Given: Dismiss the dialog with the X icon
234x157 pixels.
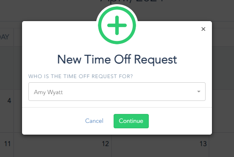Looking at the screenshot, I should click(x=203, y=29).
